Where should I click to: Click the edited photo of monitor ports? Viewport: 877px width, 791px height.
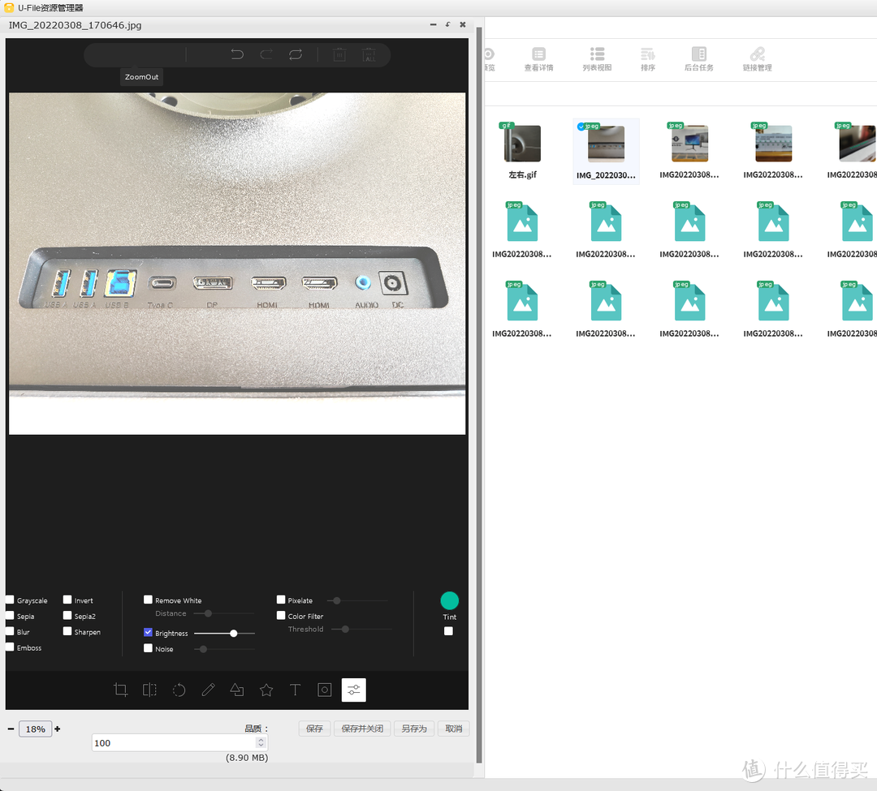(x=237, y=264)
